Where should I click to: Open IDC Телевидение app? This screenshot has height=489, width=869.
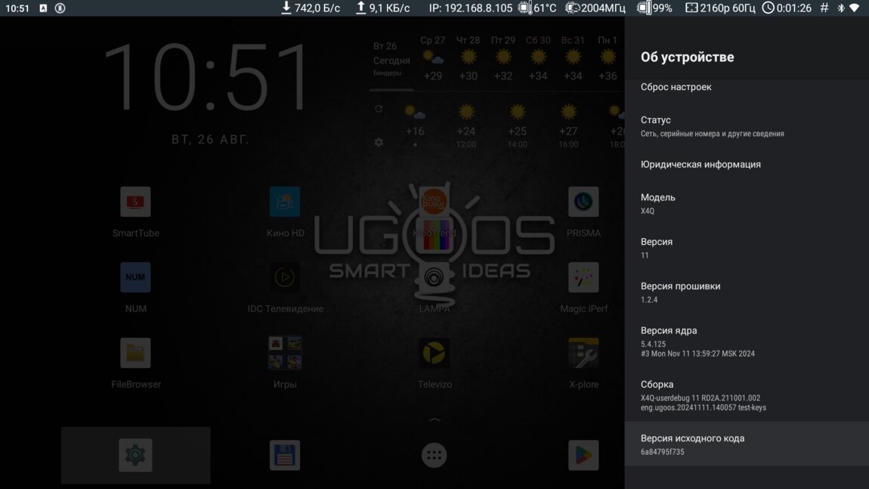[285, 278]
